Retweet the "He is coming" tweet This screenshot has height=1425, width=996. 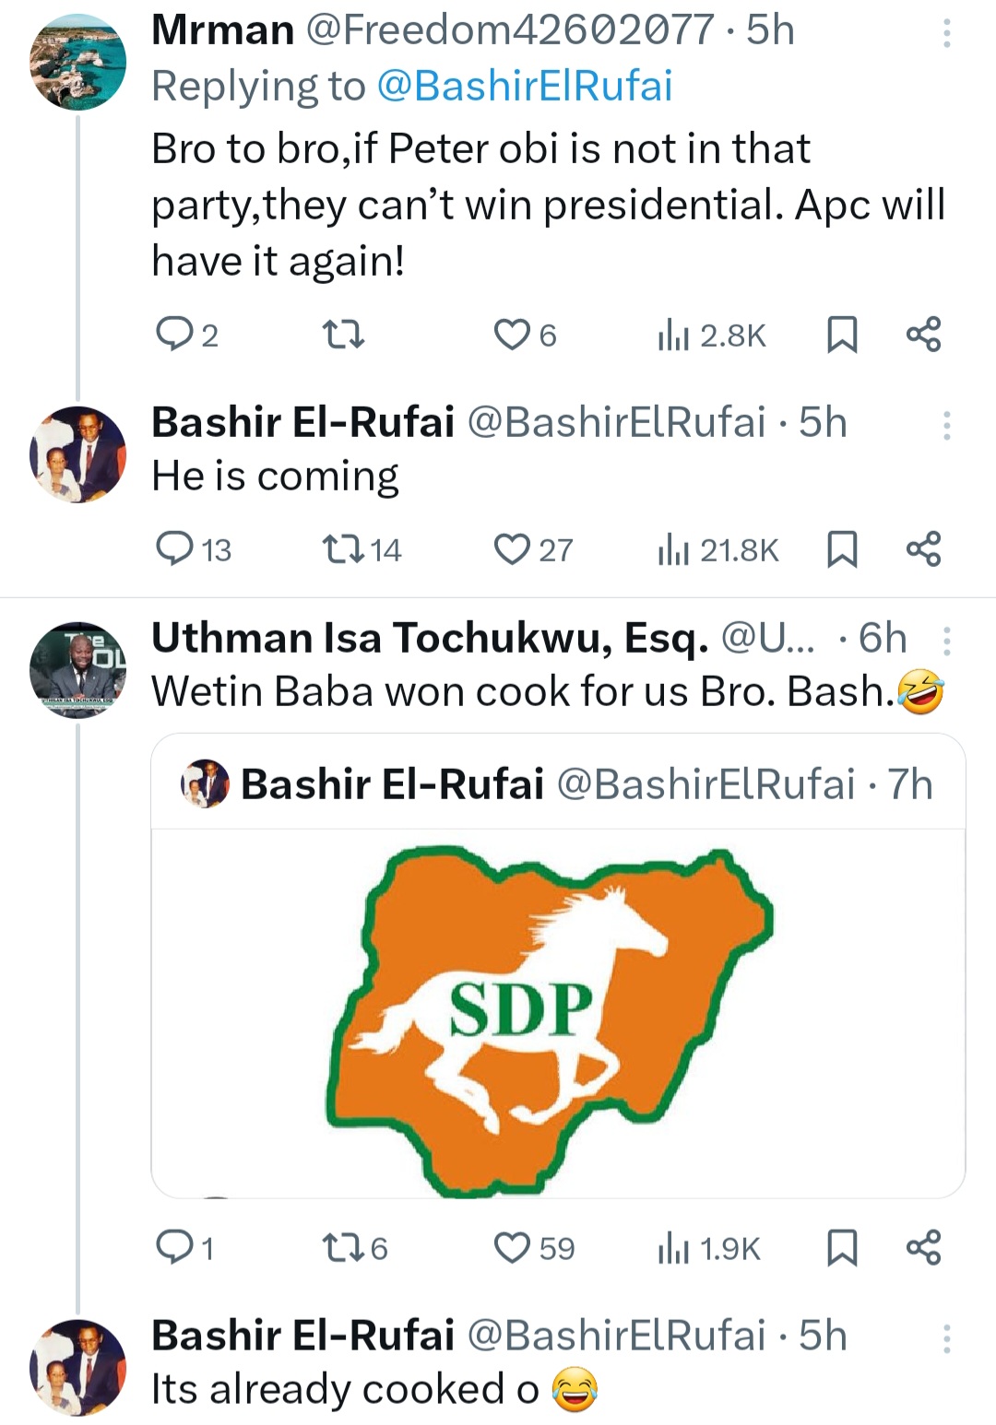pyautogui.click(x=345, y=549)
